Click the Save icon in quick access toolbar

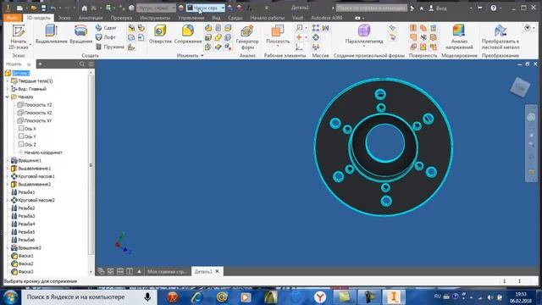(43, 8)
